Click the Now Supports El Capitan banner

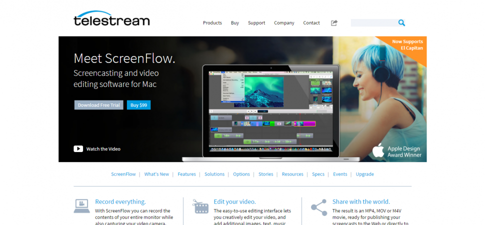point(407,45)
